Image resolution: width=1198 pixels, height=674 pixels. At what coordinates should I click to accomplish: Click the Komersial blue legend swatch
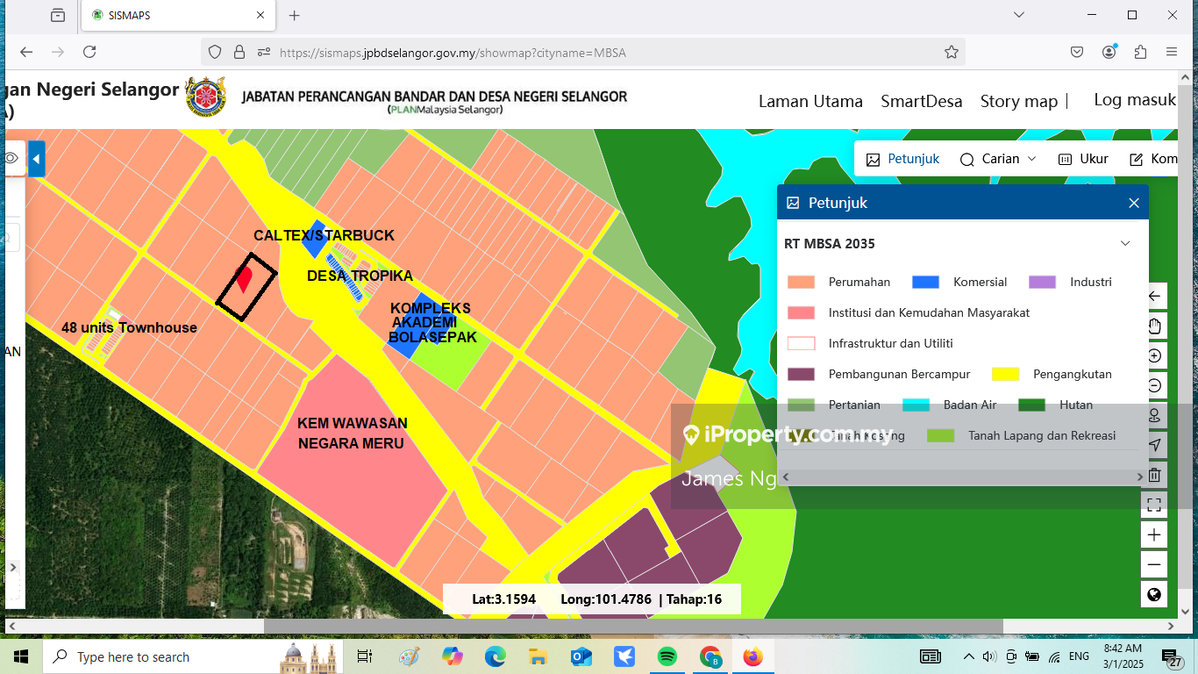pyautogui.click(x=925, y=283)
